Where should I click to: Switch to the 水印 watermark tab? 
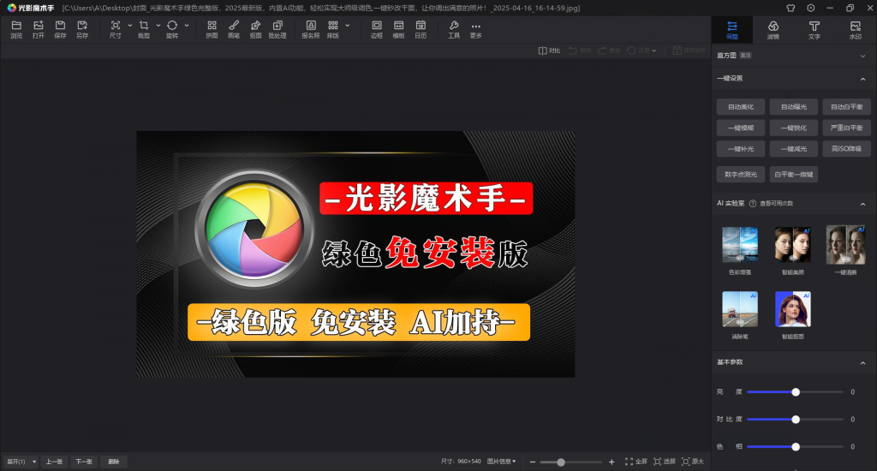856,30
